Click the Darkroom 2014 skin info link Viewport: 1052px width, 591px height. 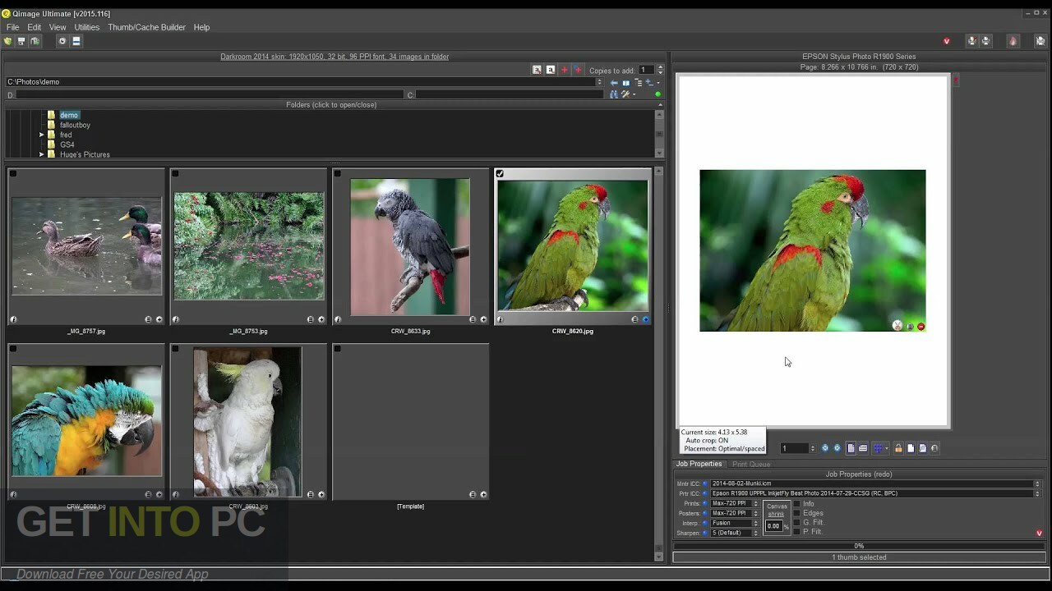[x=335, y=57]
